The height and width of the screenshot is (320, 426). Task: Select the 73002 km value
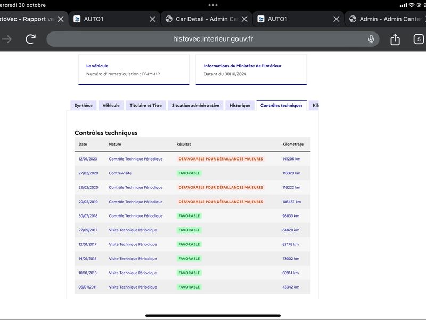[291, 259]
